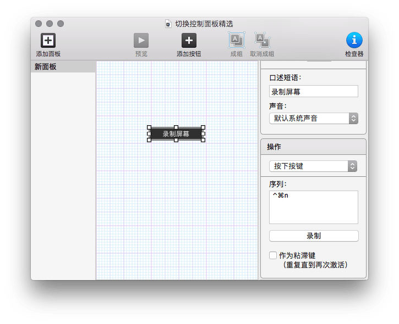Click the 口述短语 text field
The width and height of the screenshot is (399, 324).
pyautogui.click(x=313, y=92)
